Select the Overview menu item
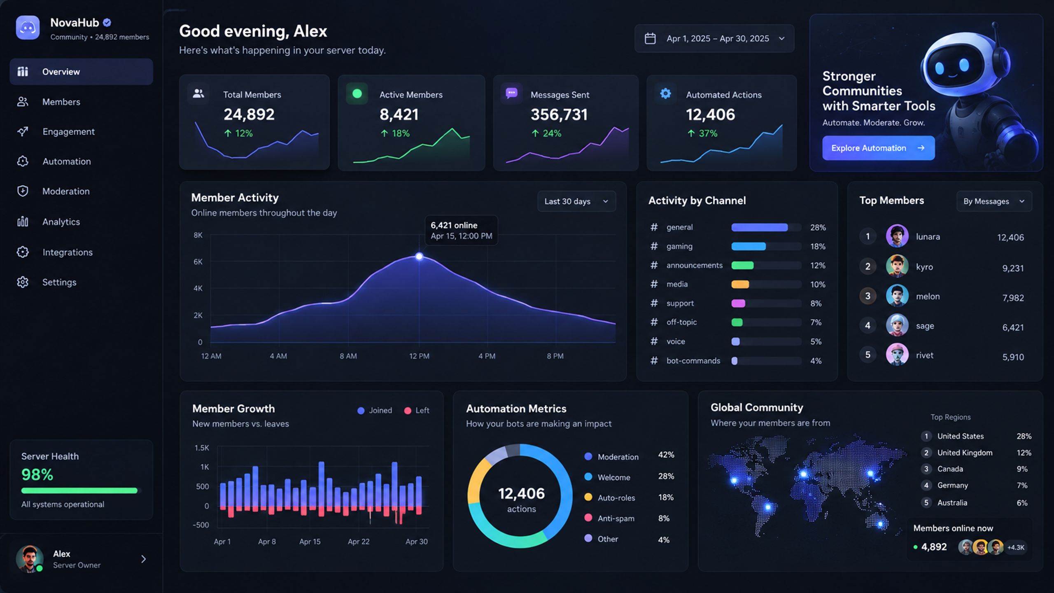Image resolution: width=1054 pixels, height=593 pixels. tap(82, 72)
